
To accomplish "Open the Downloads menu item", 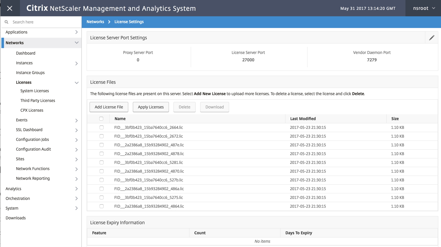I will point(16,218).
